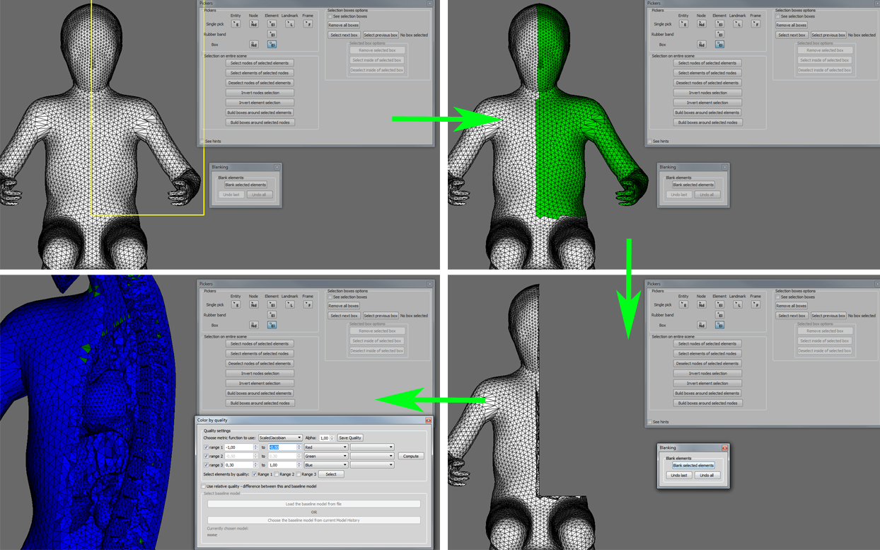This screenshot has height=550, width=880.
Task: Click Compute in Color by quality
Action: coord(411,457)
